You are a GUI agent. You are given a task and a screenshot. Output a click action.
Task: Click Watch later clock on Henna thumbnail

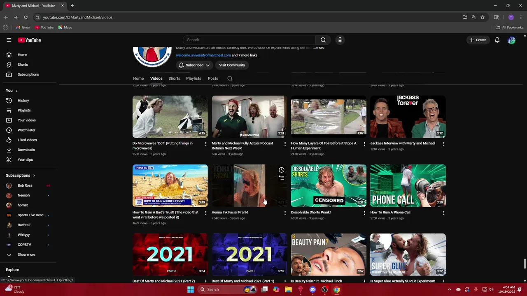click(x=282, y=170)
